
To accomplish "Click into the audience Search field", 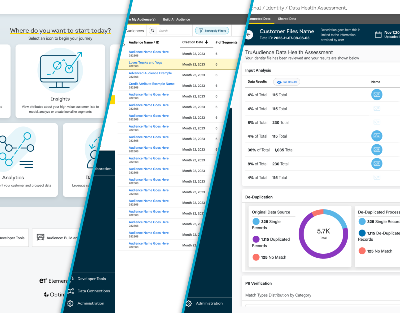I will 173,30.
